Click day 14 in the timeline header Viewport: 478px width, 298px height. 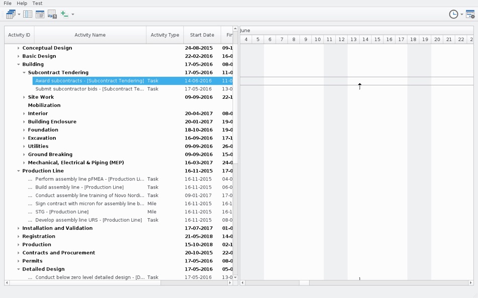pyautogui.click(x=365, y=40)
